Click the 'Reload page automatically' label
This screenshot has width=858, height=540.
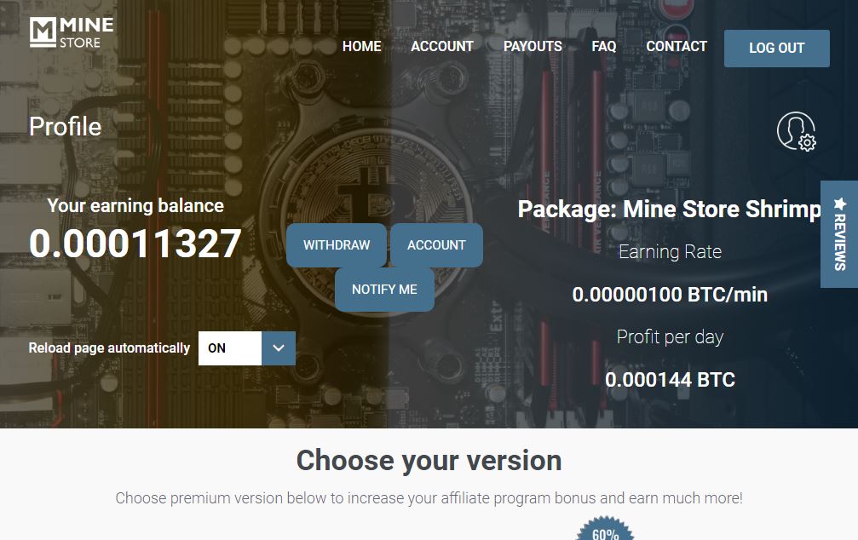[109, 348]
